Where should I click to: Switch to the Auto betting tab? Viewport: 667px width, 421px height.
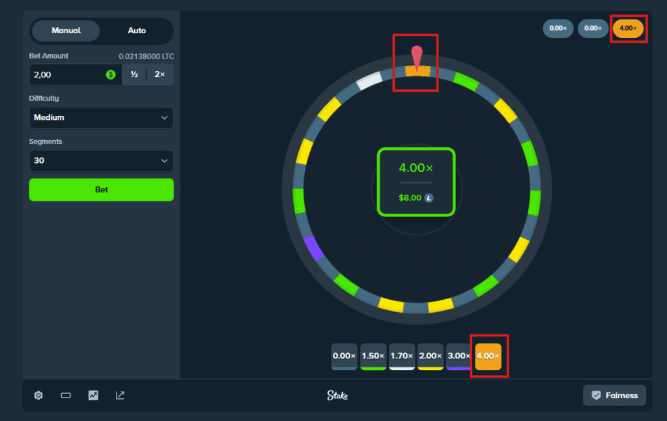(137, 31)
